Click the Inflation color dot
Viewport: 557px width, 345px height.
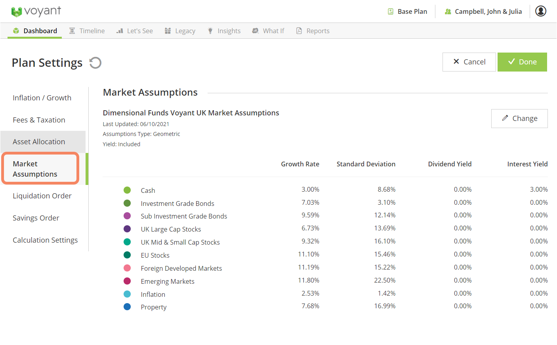pyautogui.click(x=127, y=294)
